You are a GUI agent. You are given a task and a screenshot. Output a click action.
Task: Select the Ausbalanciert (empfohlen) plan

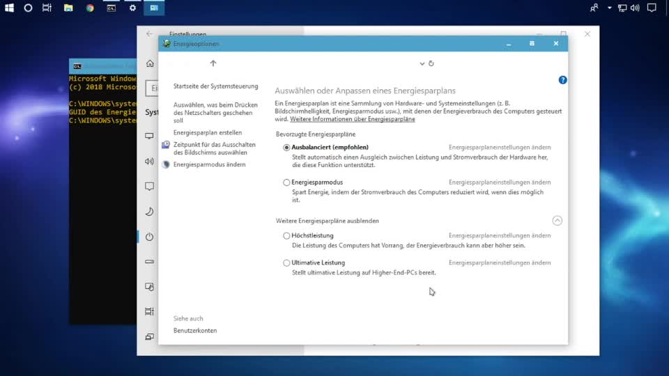coord(286,148)
